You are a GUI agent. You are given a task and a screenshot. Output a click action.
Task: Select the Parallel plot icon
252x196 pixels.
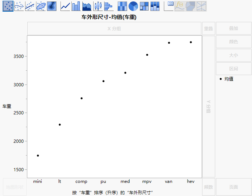pyautogui.click(x=201, y=6)
